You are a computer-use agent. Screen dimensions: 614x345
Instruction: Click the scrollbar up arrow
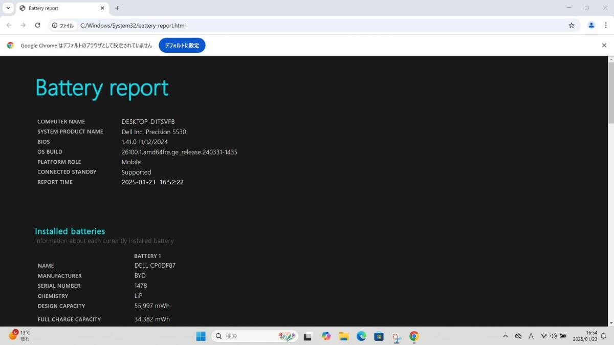coord(611,59)
